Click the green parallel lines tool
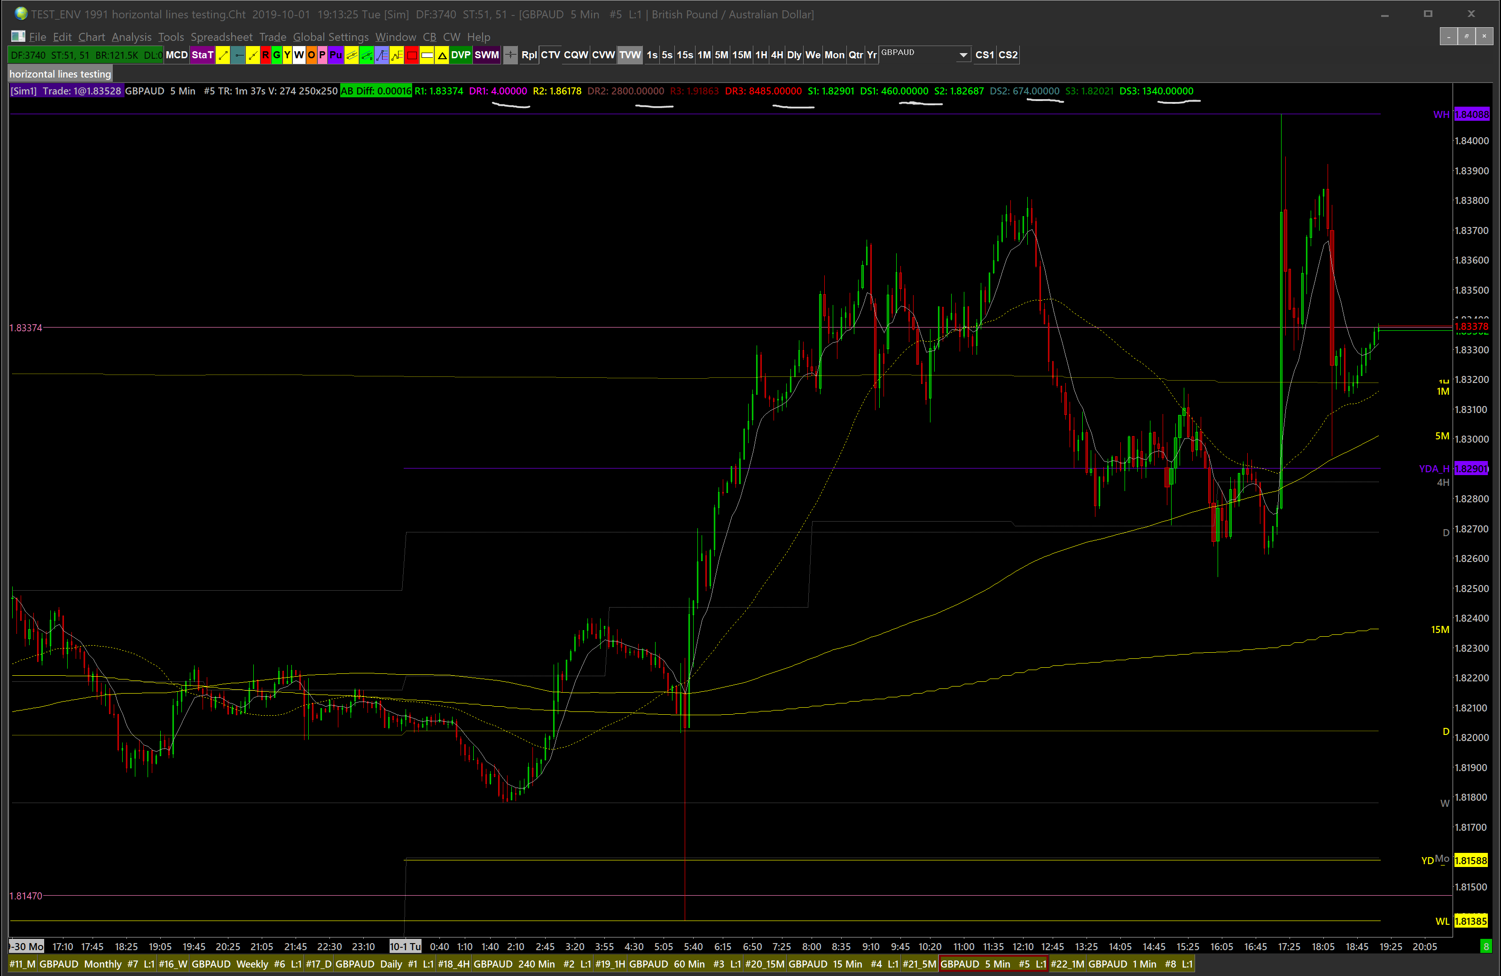 tap(367, 55)
